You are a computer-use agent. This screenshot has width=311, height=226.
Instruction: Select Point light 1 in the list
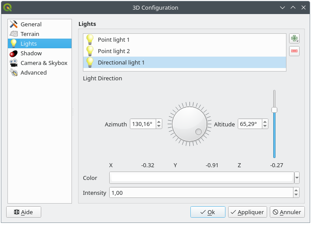[185, 39]
